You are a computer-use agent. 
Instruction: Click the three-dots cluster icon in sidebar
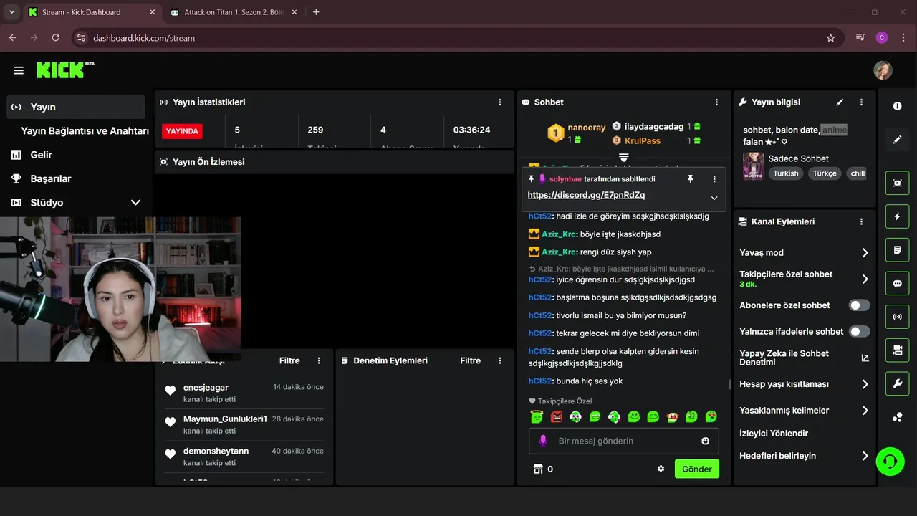click(x=898, y=417)
